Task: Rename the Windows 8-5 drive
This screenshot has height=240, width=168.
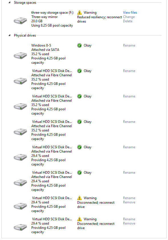Action: click(129, 45)
